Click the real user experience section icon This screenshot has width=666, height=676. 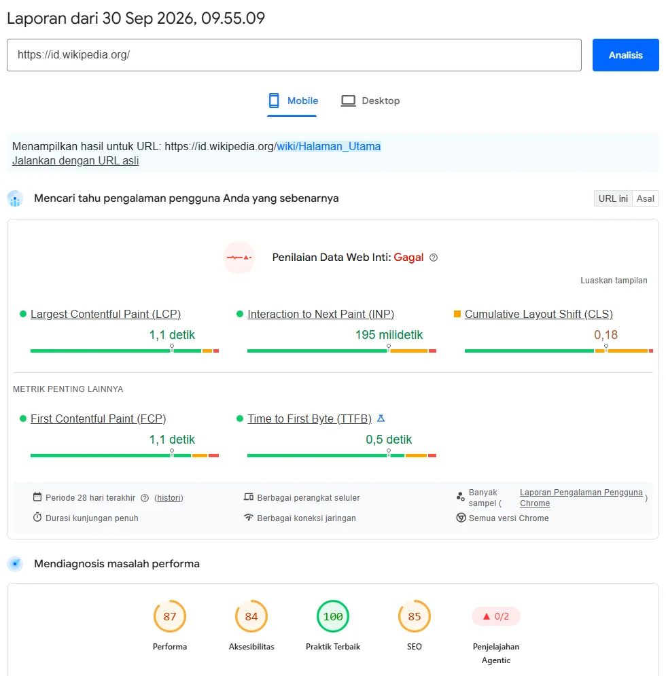[x=15, y=199]
